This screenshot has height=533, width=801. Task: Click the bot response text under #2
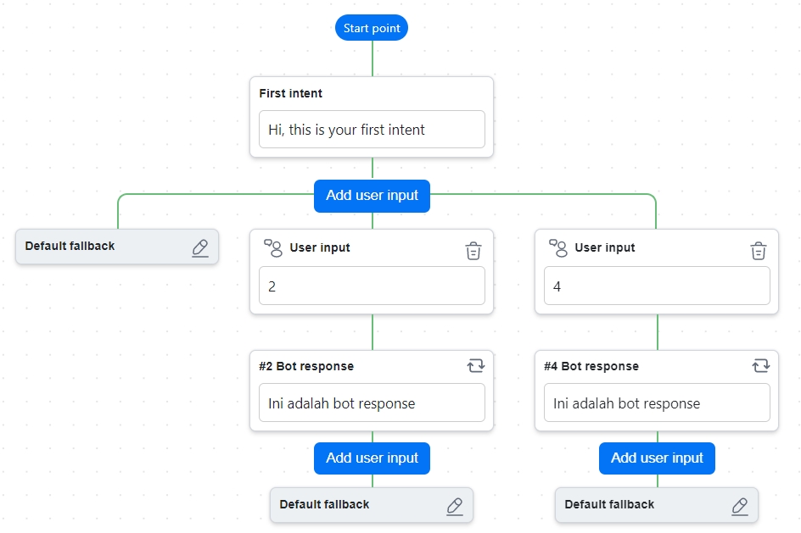tap(371, 403)
